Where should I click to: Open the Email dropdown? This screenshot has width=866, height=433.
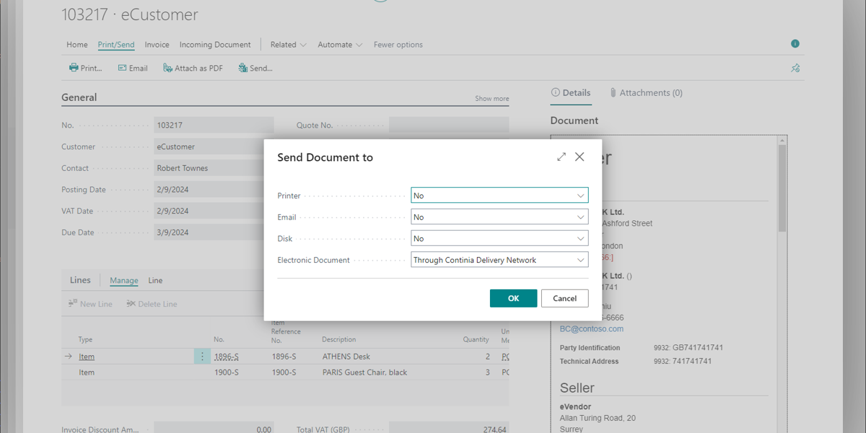[x=580, y=217]
